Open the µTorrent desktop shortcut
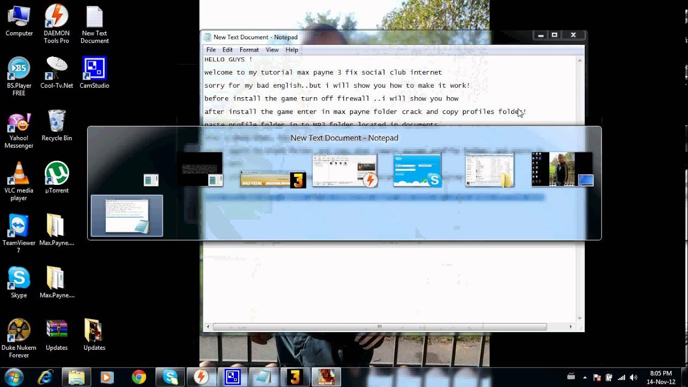Viewport: 688px width, 387px height. pyautogui.click(x=56, y=177)
